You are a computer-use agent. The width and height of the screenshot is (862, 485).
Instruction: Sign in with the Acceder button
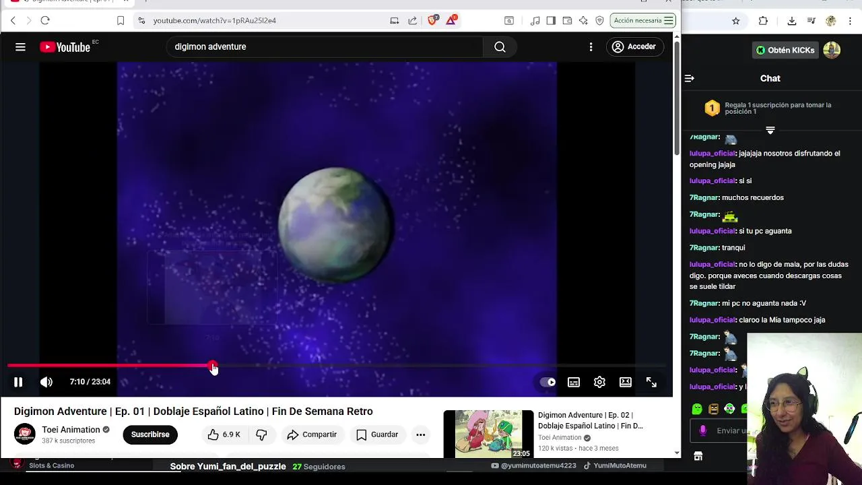click(634, 46)
